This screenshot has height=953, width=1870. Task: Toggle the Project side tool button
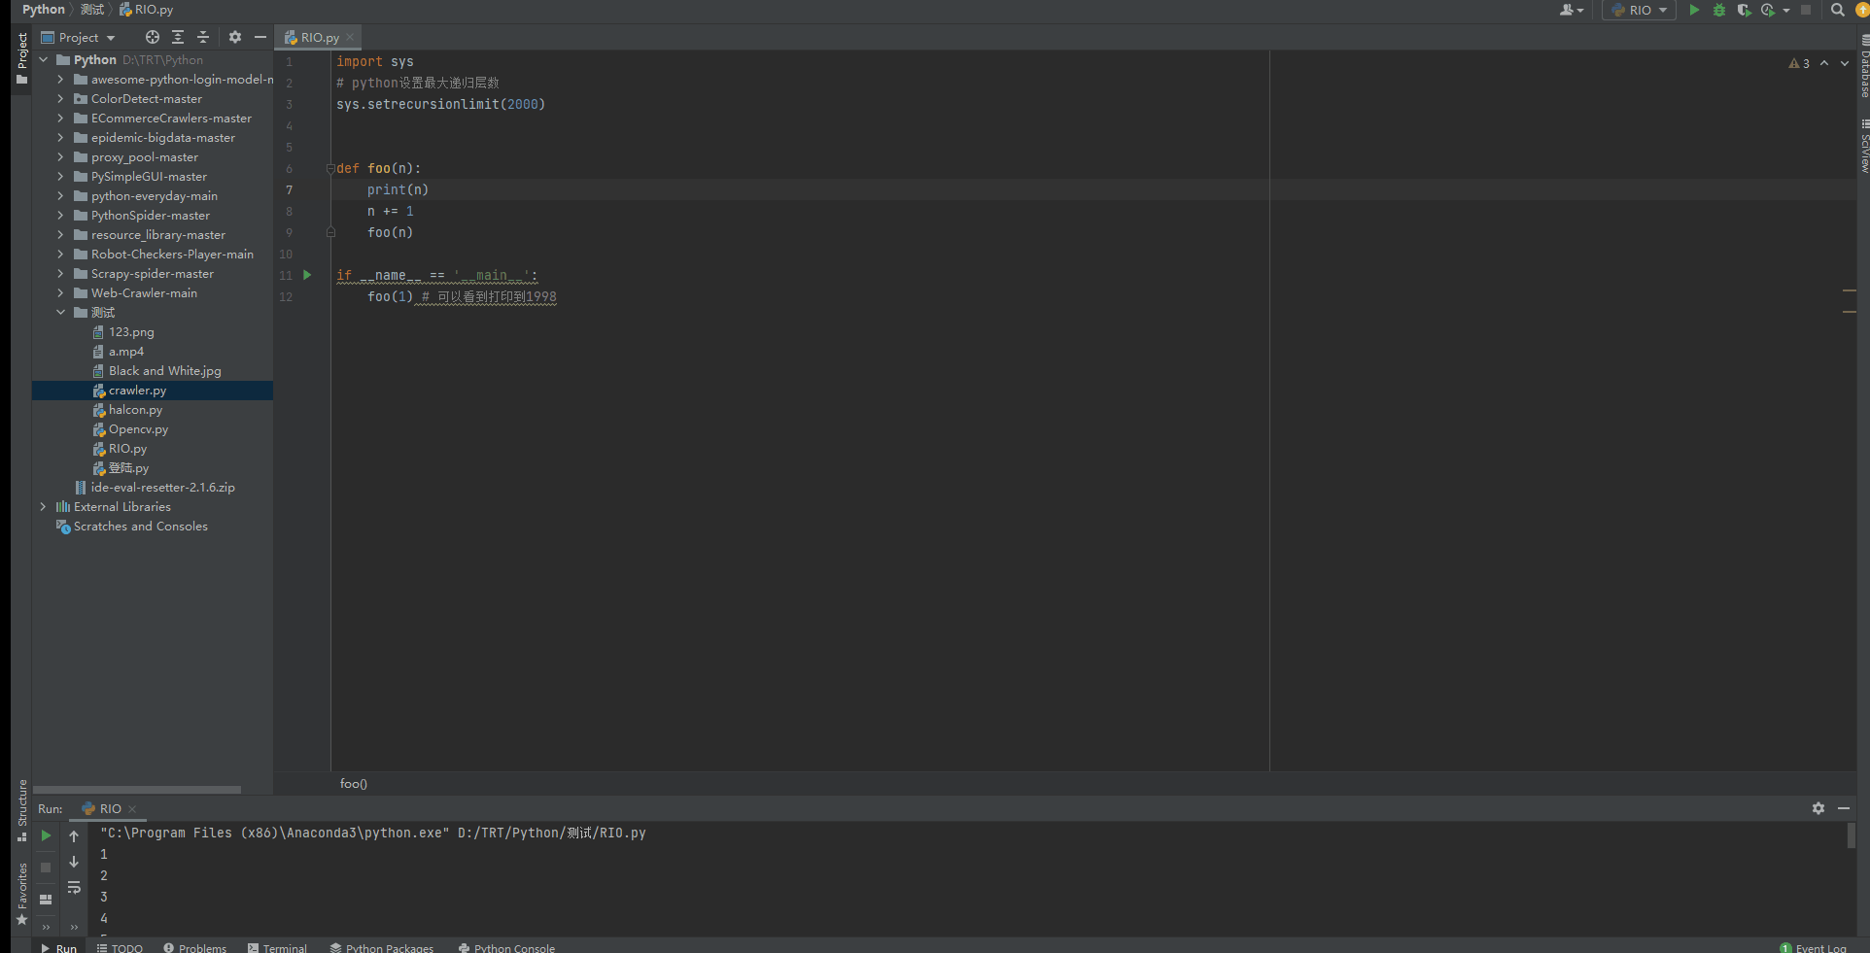click(21, 58)
